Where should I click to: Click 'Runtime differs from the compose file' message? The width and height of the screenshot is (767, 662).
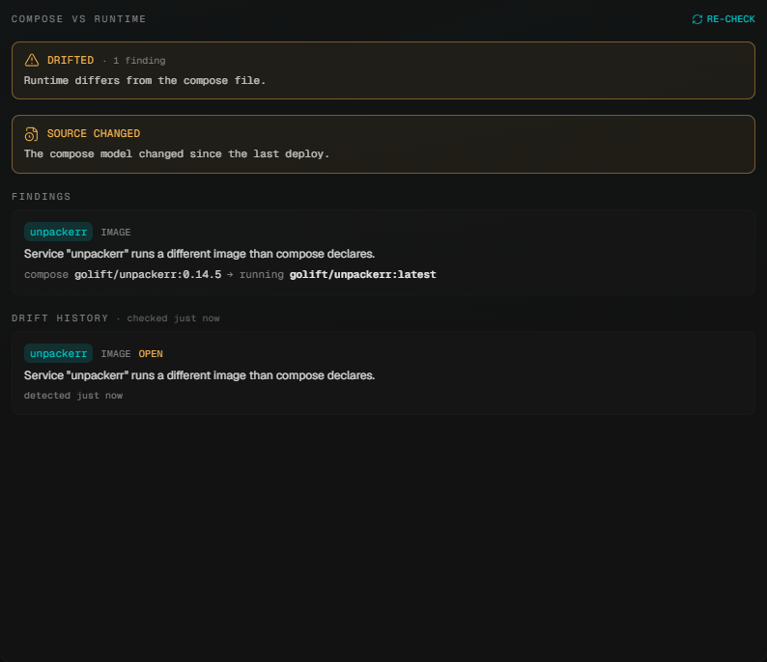pos(145,81)
